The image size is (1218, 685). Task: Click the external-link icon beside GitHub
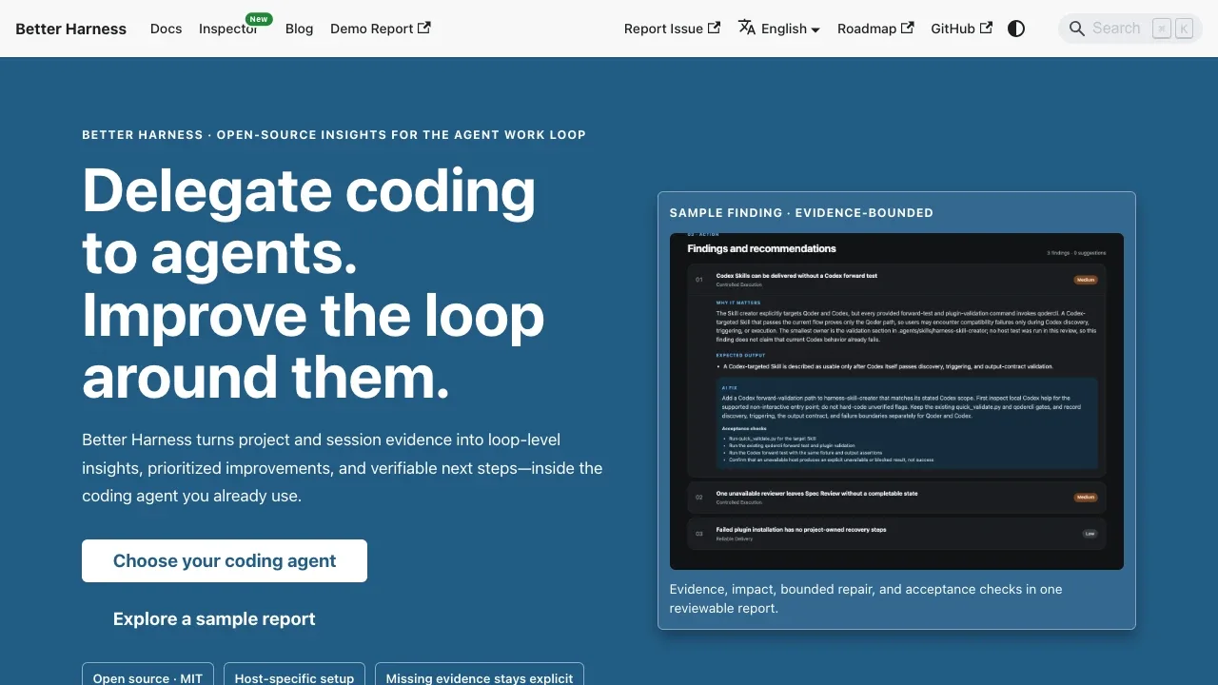click(986, 28)
